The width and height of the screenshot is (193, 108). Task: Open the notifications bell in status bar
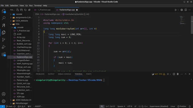pyautogui.click(x=190, y=106)
